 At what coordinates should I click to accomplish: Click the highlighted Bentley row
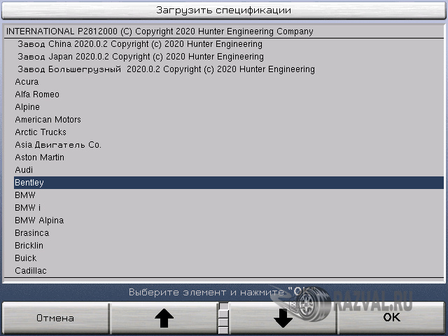pyautogui.click(x=229, y=183)
